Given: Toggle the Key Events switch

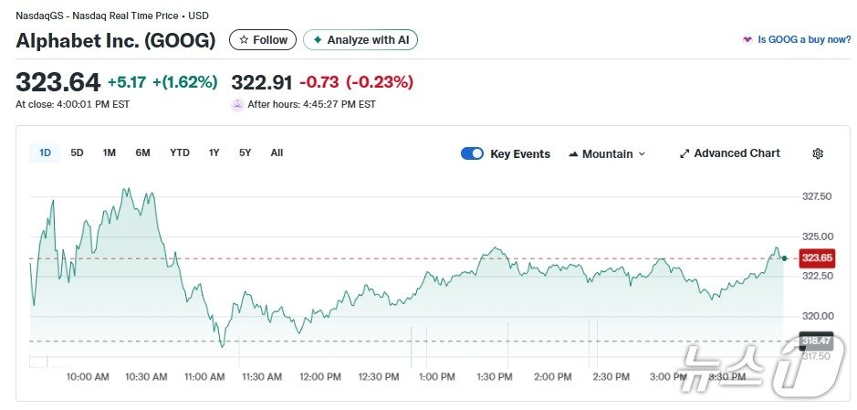Looking at the screenshot, I should pyautogui.click(x=472, y=153).
